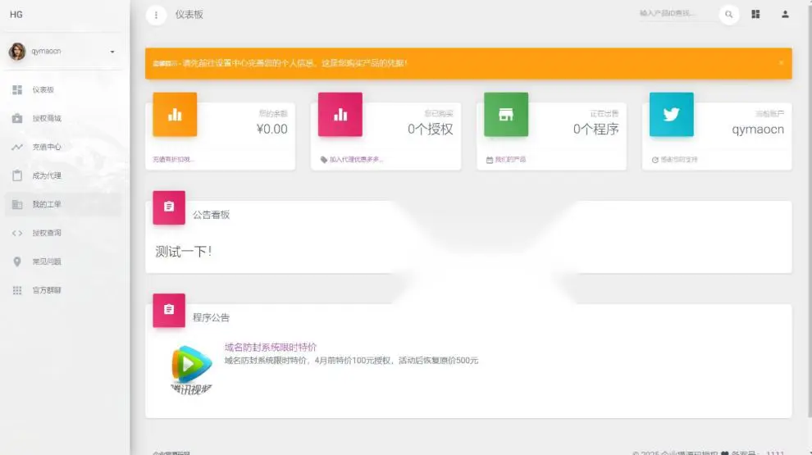This screenshot has height=455, width=812.
Task: Click the 程序公告 pink clipboard icon
Action: (169, 311)
